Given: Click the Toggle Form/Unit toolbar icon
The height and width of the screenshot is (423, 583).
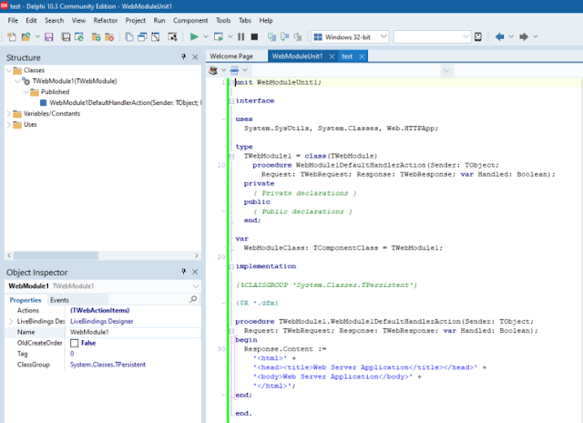Looking at the screenshot, I should [x=156, y=36].
